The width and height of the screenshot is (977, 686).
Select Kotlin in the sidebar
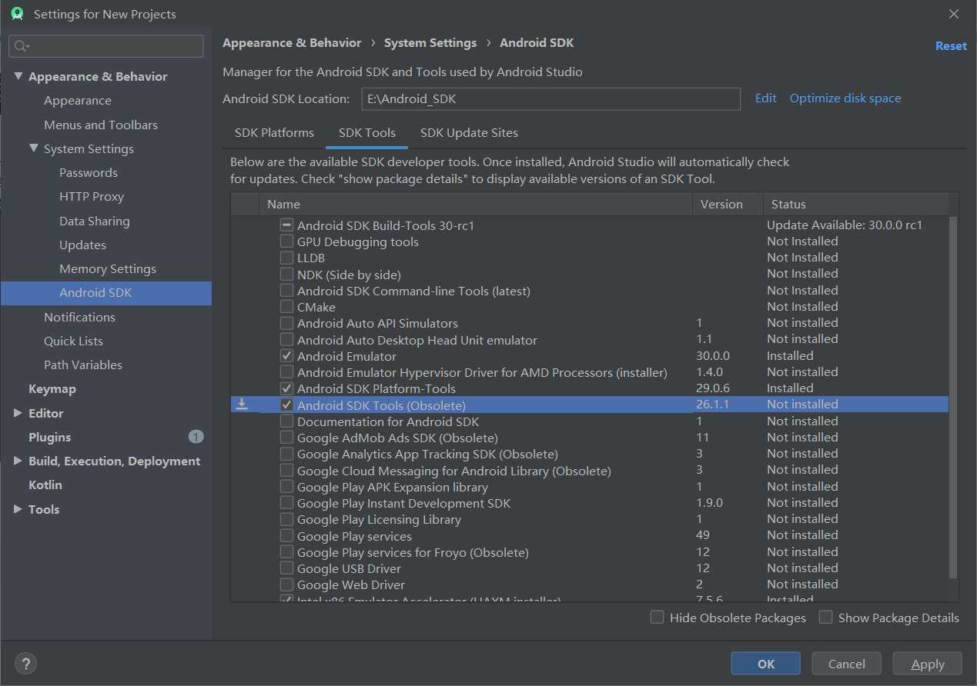click(45, 485)
